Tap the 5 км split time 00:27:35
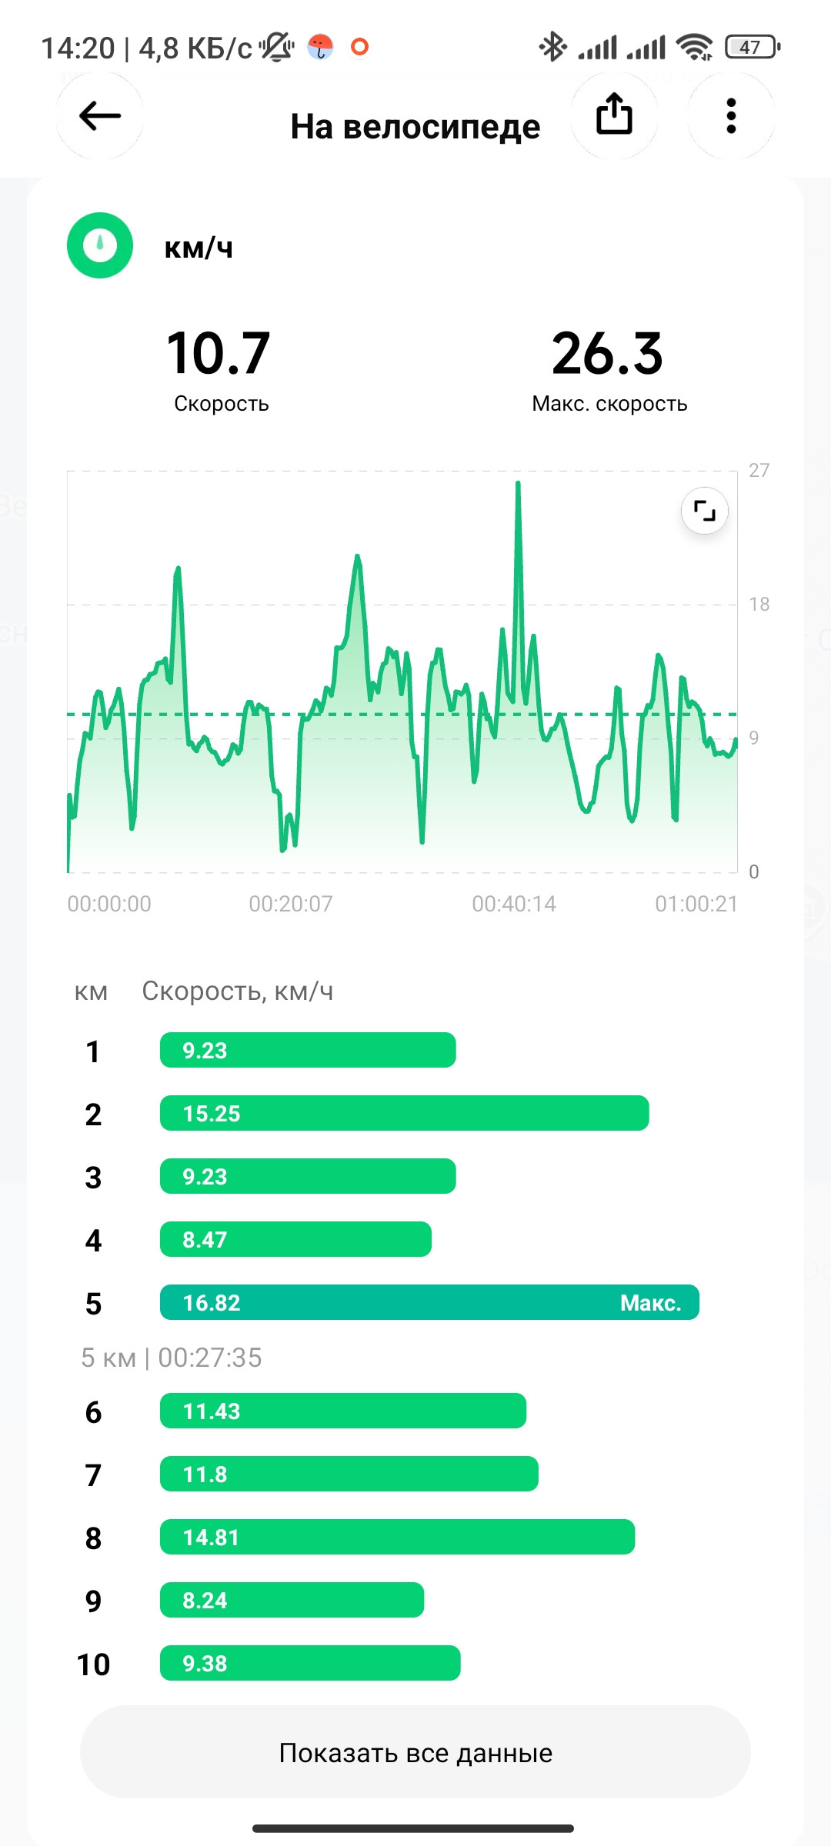Image resolution: width=831 pixels, height=1846 pixels. click(210, 1358)
